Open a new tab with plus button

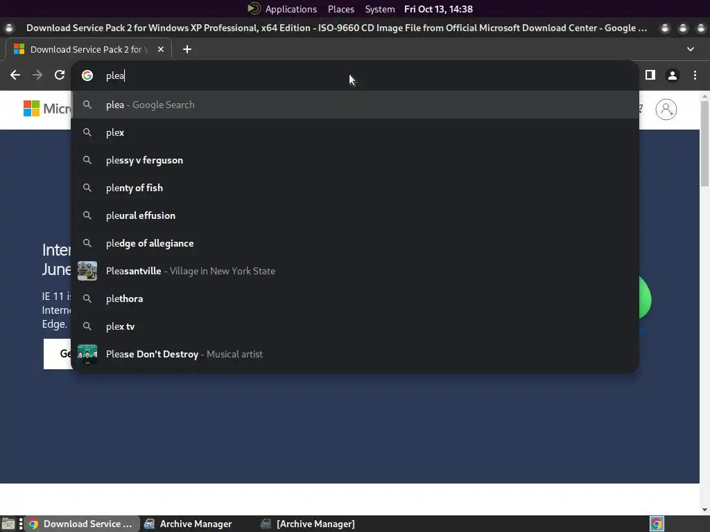coord(187,49)
